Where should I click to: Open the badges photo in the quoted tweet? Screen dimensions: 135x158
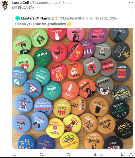pyautogui.click(x=73, y=89)
